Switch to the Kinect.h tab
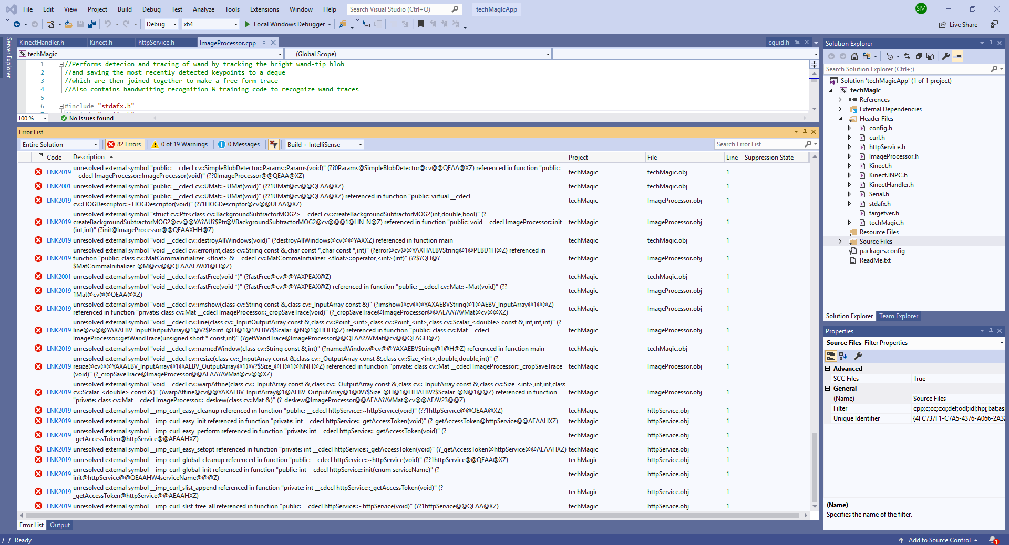The height and width of the screenshot is (545, 1009). 101,43
